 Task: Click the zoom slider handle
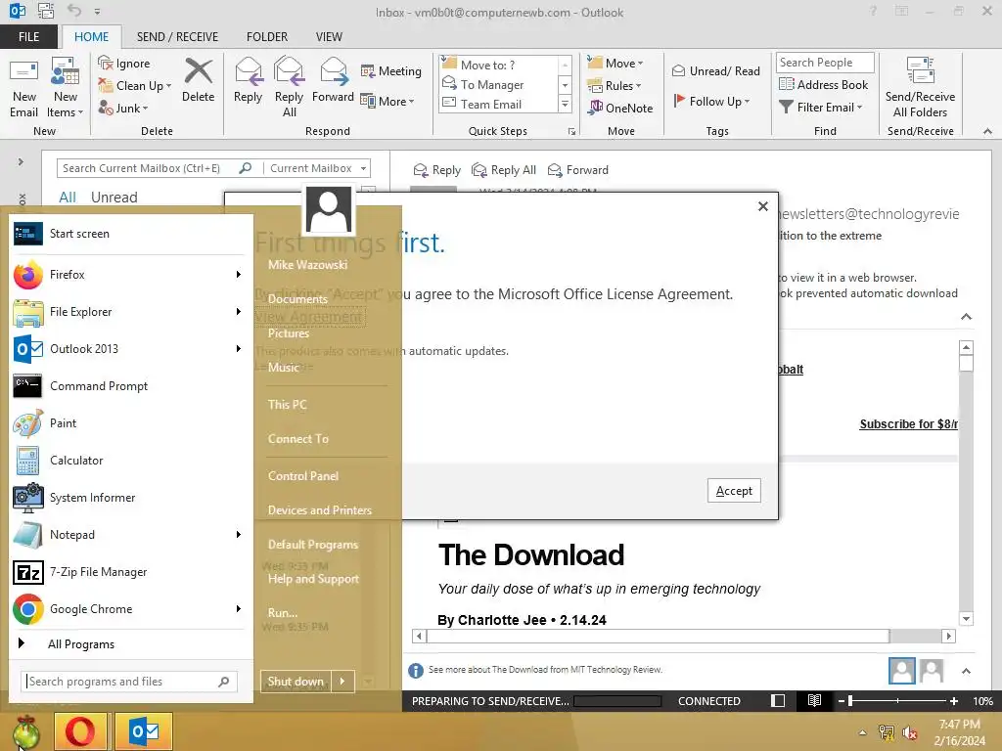pyautogui.click(x=850, y=701)
